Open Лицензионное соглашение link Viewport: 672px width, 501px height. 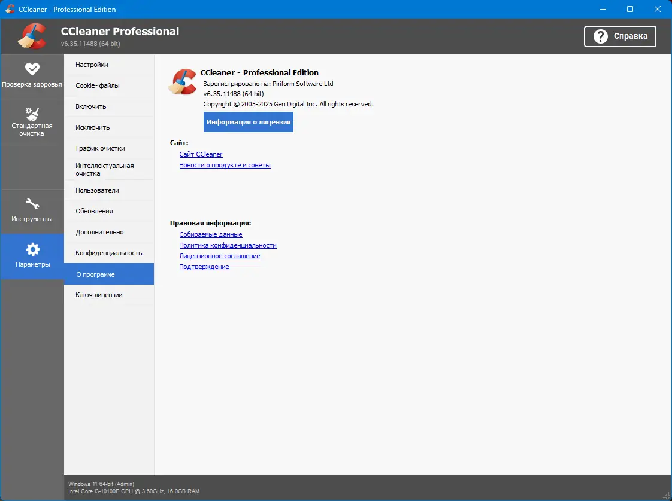click(x=220, y=256)
